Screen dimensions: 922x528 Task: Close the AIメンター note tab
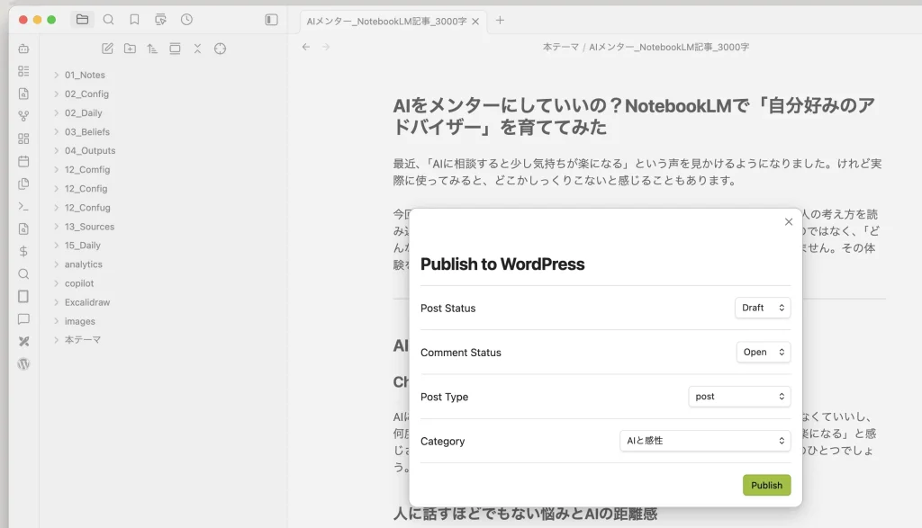coord(475,22)
